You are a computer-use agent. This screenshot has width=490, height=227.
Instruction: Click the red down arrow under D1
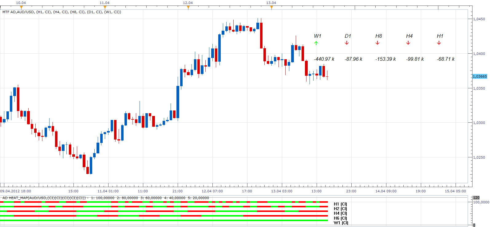tap(347, 43)
